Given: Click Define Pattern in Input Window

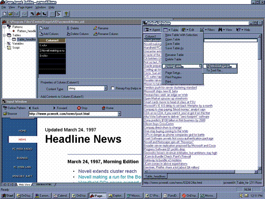Looking at the screenshot, I should click(x=14, y=108).
